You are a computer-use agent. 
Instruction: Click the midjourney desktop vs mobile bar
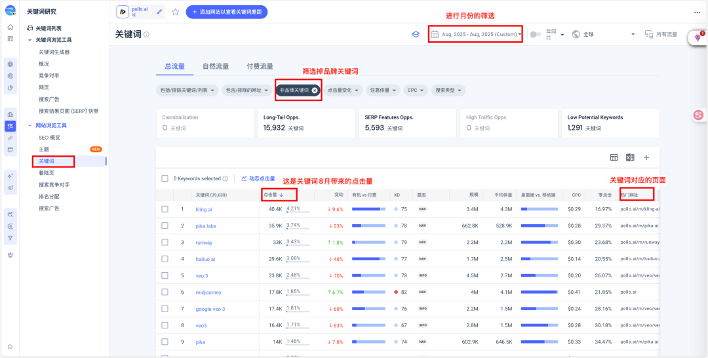tap(539, 292)
